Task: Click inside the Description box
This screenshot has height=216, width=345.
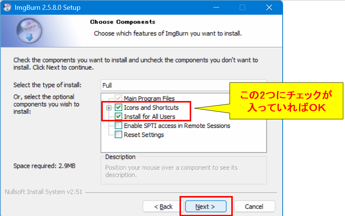Action: tap(183, 172)
